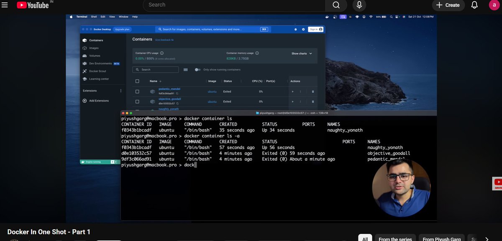The height and width of the screenshot is (241, 502).
Task: Delete the objective_goodall container with trash icon
Action: (312, 101)
